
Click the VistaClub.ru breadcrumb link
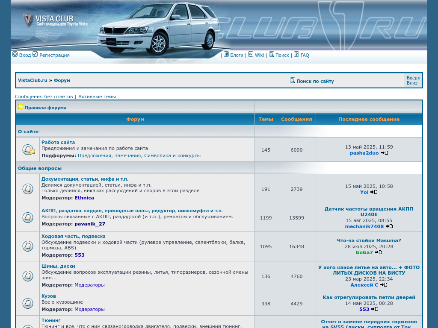(33, 80)
